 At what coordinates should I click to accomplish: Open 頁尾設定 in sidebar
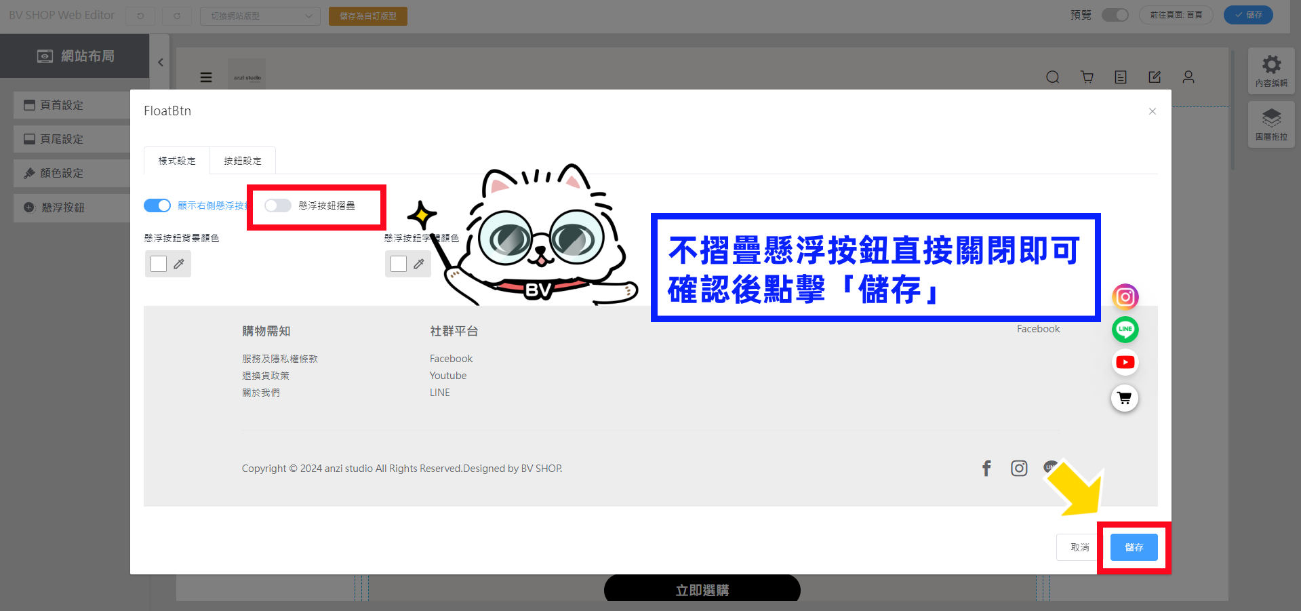tap(72, 139)
